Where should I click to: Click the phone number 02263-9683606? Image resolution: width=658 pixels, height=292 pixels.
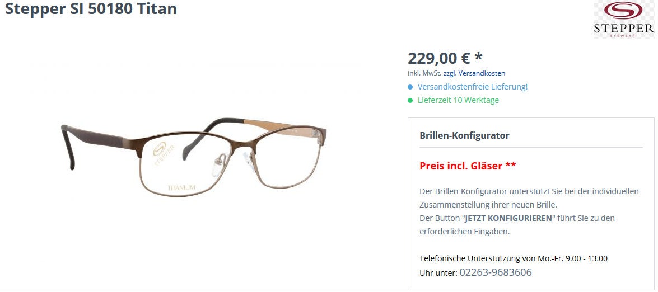(496, 272)
